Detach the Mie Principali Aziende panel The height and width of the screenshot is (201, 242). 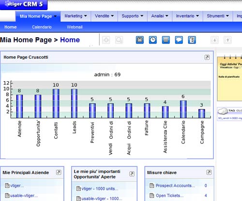click(x=59, y=172)
